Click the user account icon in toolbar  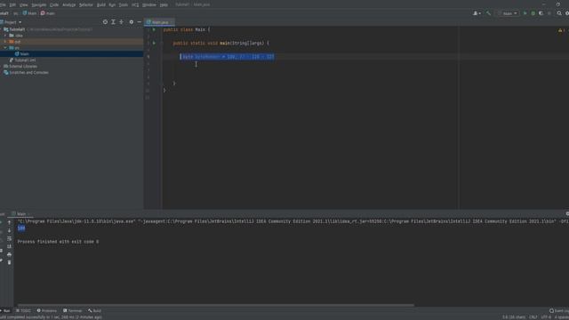coord(477,13)
